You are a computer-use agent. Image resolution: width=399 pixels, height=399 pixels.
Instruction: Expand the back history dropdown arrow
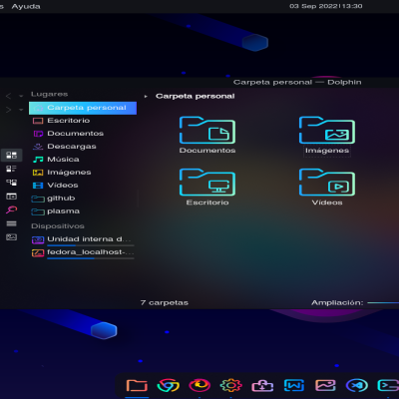click(21, 97)
